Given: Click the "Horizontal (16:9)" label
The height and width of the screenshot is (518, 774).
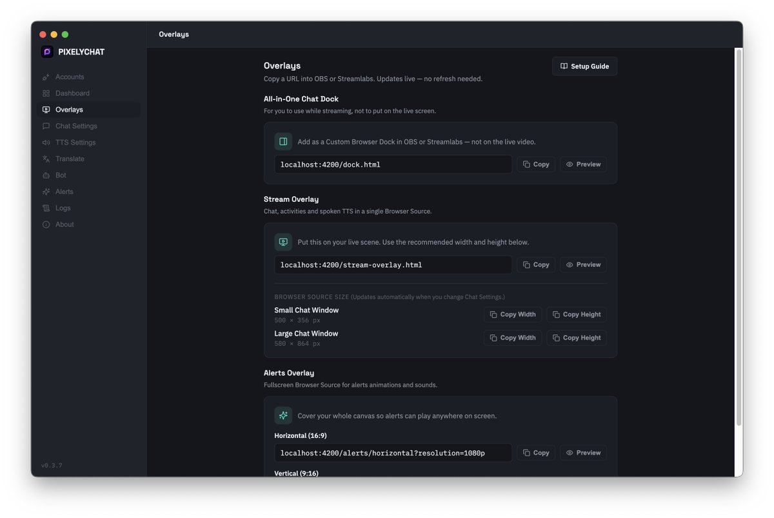Looking at the screenshot, I should [x=301, y=435].
